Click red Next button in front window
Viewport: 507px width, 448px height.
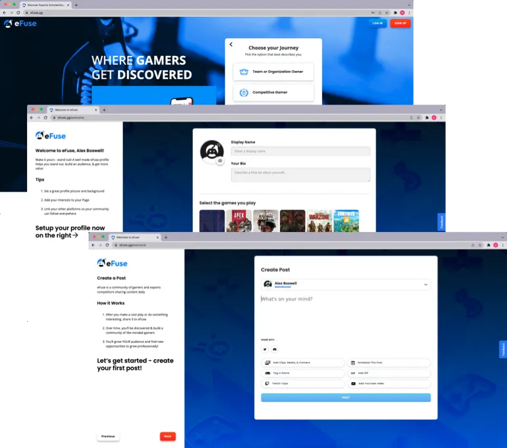(x=167, y=436)
